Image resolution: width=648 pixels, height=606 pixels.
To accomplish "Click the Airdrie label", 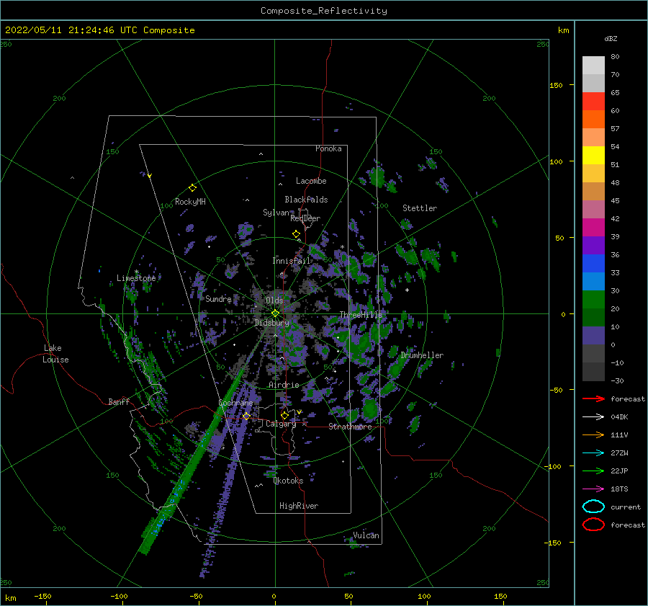I will [x=284, y=385].
